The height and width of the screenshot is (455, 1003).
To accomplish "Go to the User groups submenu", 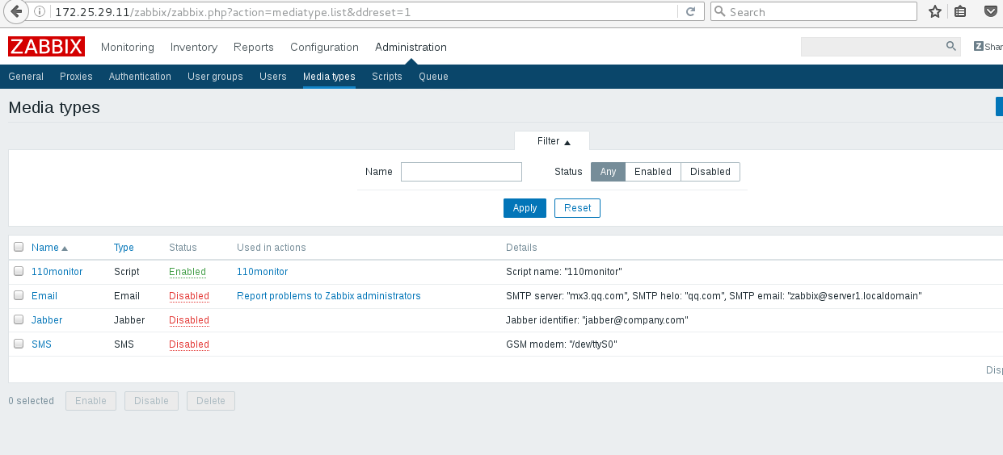I will point(215,77).
